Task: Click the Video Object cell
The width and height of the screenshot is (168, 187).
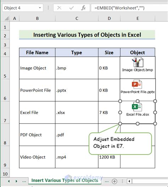Action: pos(37,157)
